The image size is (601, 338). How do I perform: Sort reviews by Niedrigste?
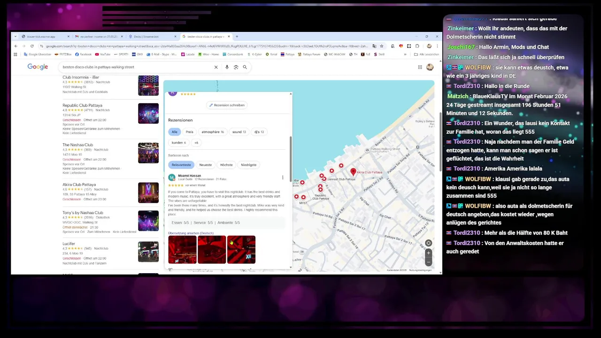(249, 165)
